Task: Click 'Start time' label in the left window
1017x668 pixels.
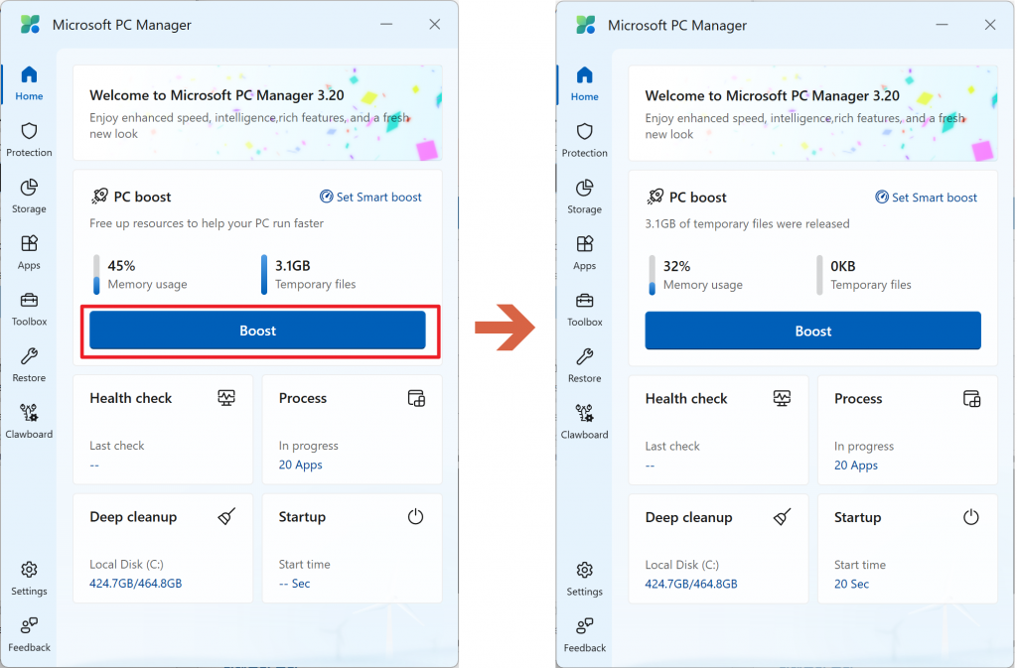Action: tap(304, 565)
